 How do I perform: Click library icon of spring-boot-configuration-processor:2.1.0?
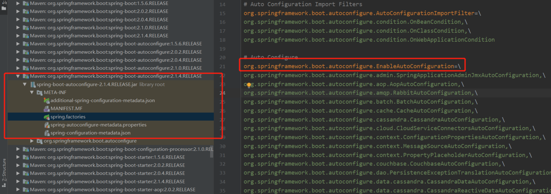pyautogui.click(x=26, y=149)
